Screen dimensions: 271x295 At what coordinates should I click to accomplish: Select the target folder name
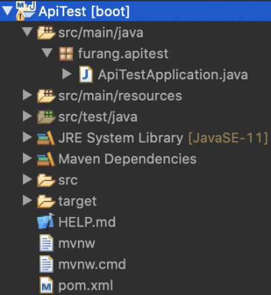coord(77,201)
